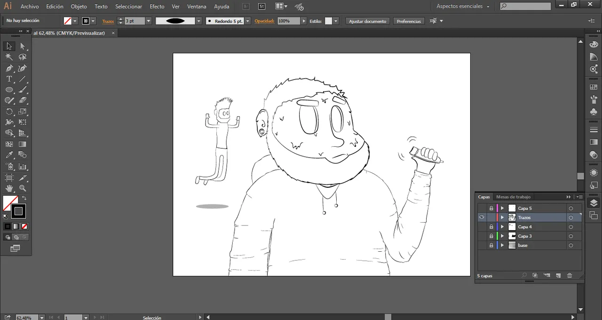Click the Ajustar documento button

click(367, 21)
